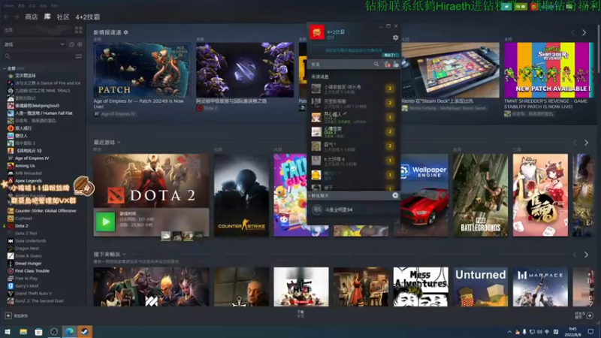This screenshot has width=601, height=338.
Task: Open the 库 library tab
Action: click(x=47, y=17)
